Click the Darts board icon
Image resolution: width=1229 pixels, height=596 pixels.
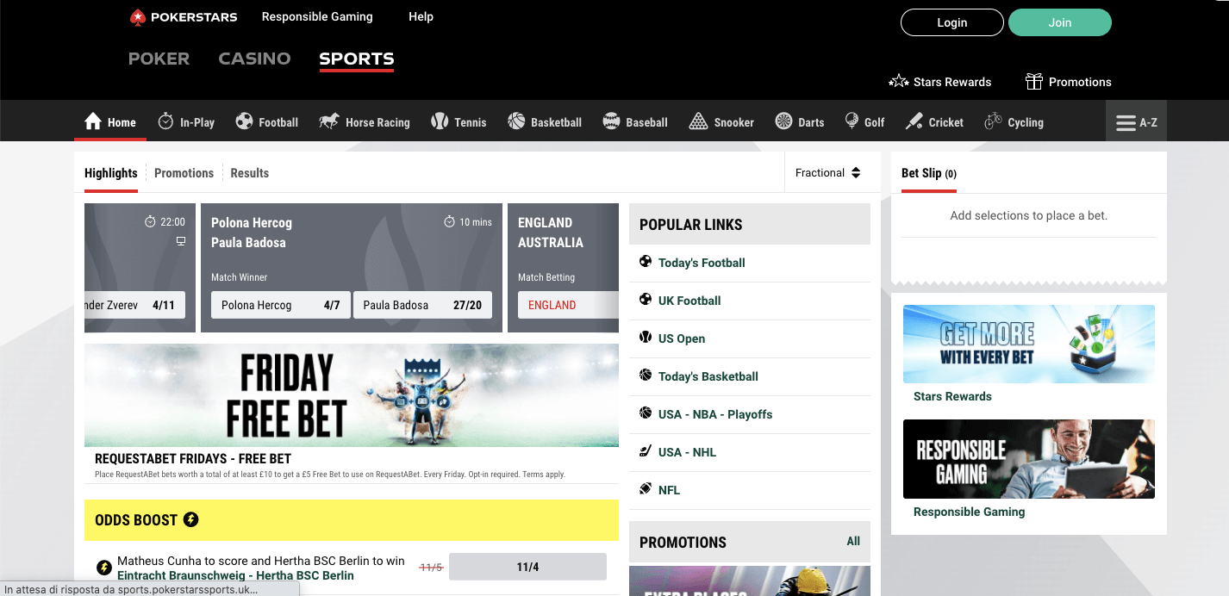point(783,121)
